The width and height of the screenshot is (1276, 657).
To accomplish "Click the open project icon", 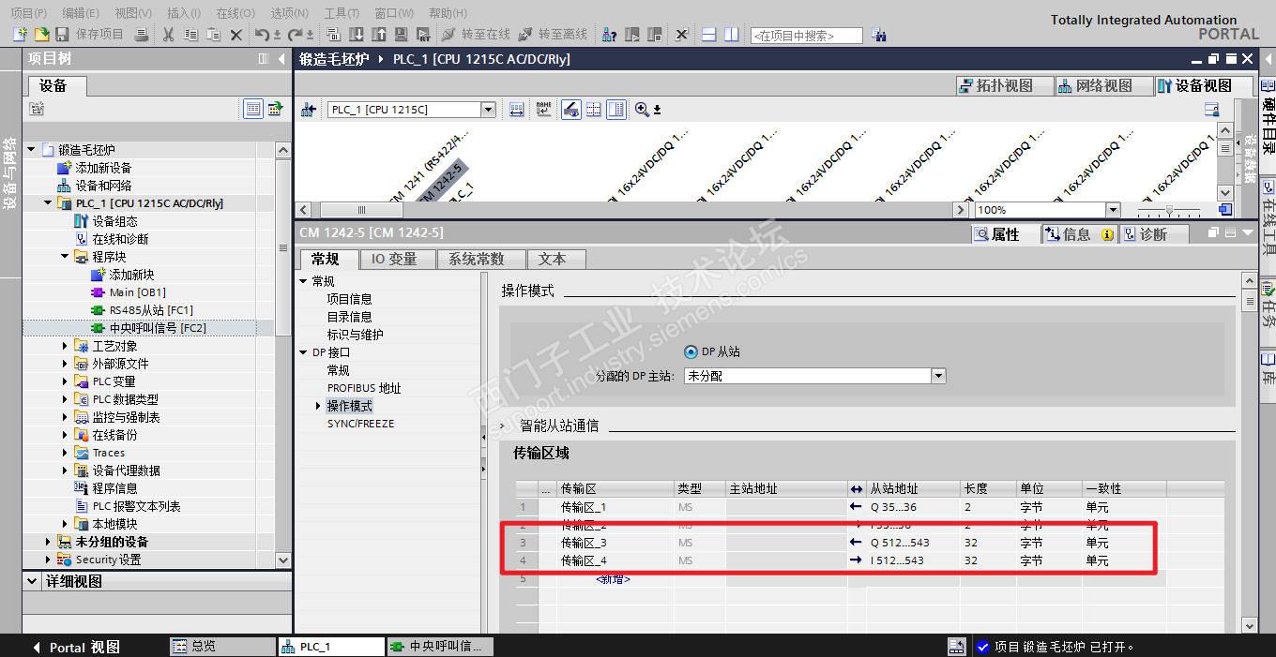I will pyautogui.click(x=41, y=34).
